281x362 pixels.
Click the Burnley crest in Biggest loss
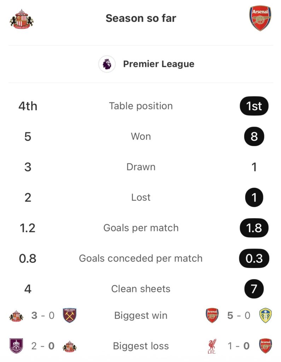coord(16,346)
